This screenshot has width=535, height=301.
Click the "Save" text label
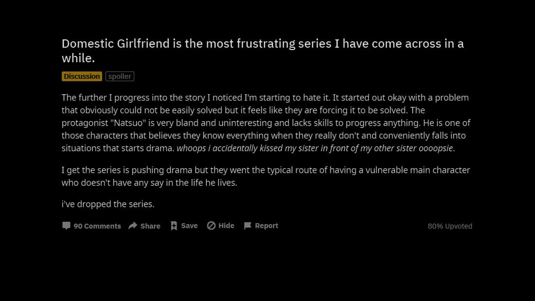pos(189,226)
